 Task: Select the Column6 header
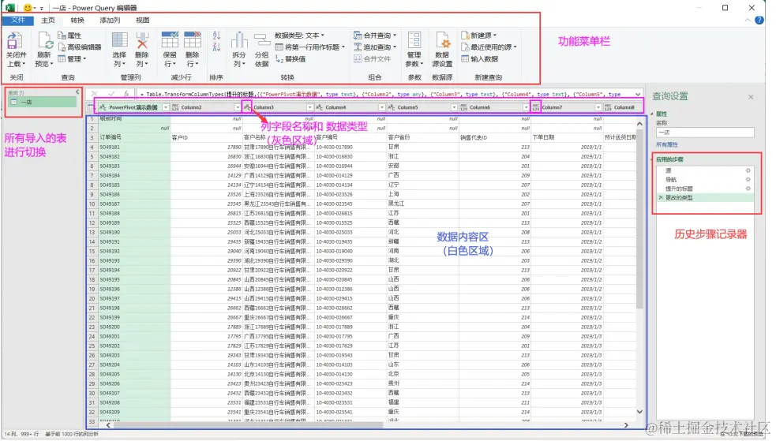pos(494,107)
